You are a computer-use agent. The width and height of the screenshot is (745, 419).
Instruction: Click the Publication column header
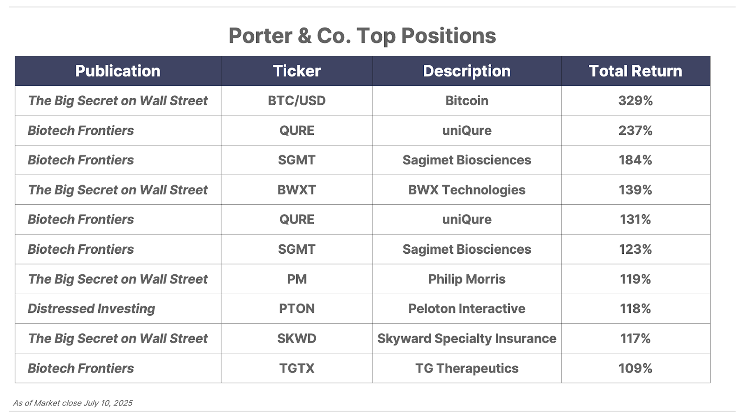118,71
